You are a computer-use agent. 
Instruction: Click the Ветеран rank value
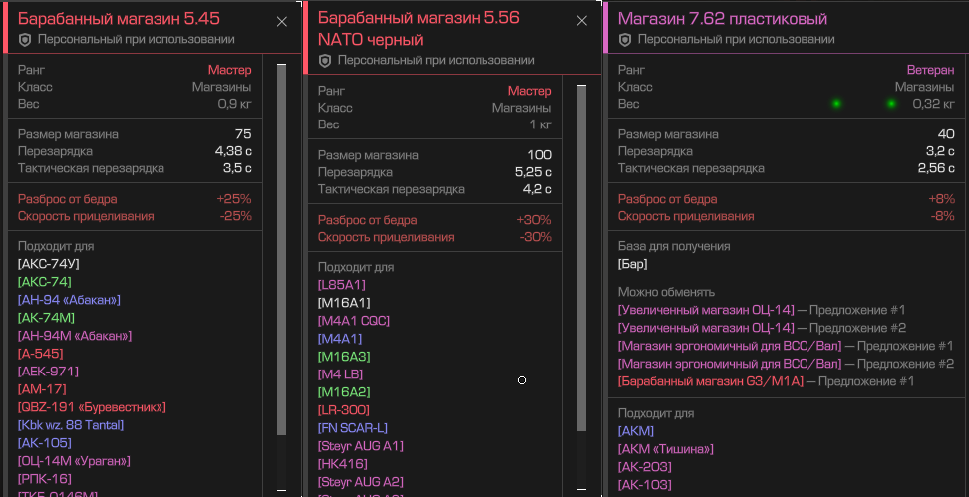point(931,70)
